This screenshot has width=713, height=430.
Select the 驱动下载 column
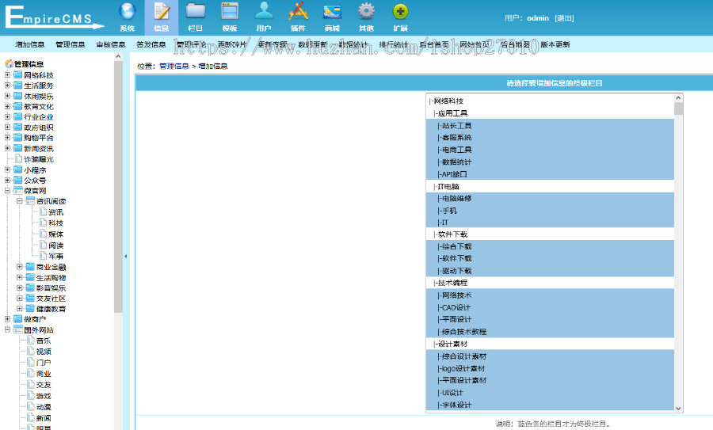(x=551, y=271)
